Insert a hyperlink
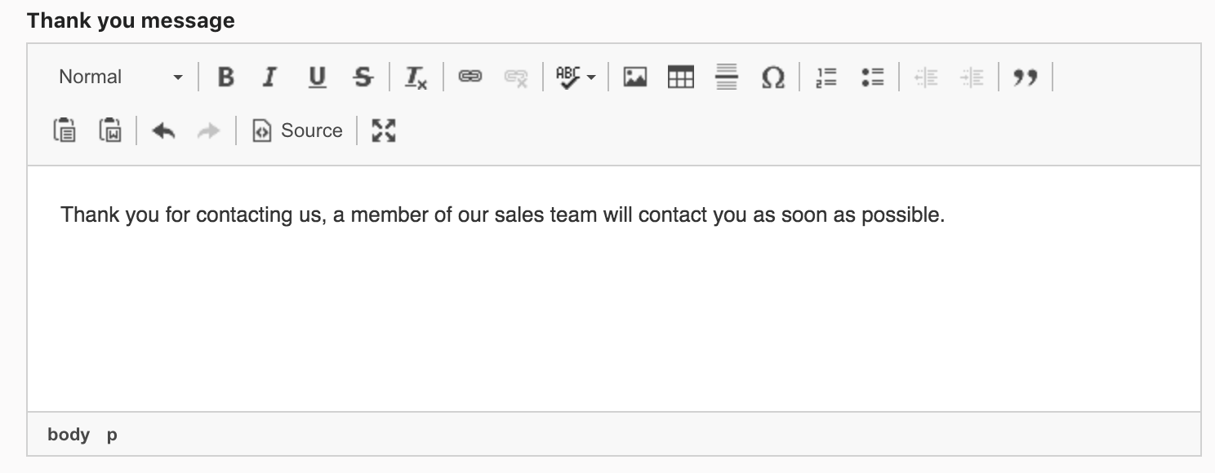This screenshot has height=473, width=1215. pyautogui.click(x=470, y=77)
